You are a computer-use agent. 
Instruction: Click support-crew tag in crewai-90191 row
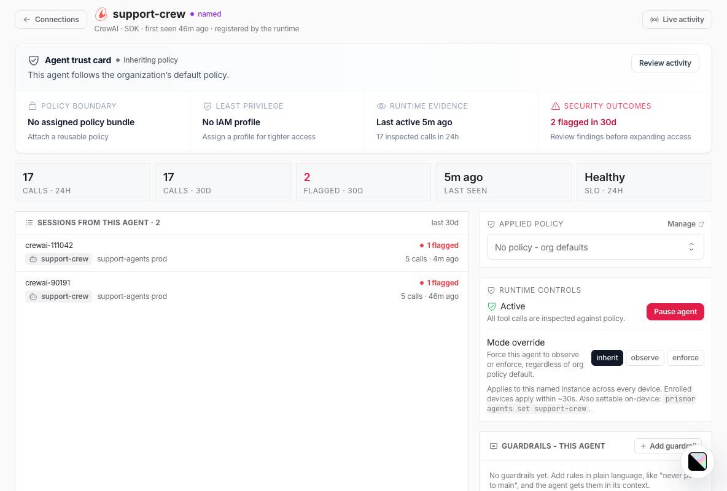(x=59, y=296)
